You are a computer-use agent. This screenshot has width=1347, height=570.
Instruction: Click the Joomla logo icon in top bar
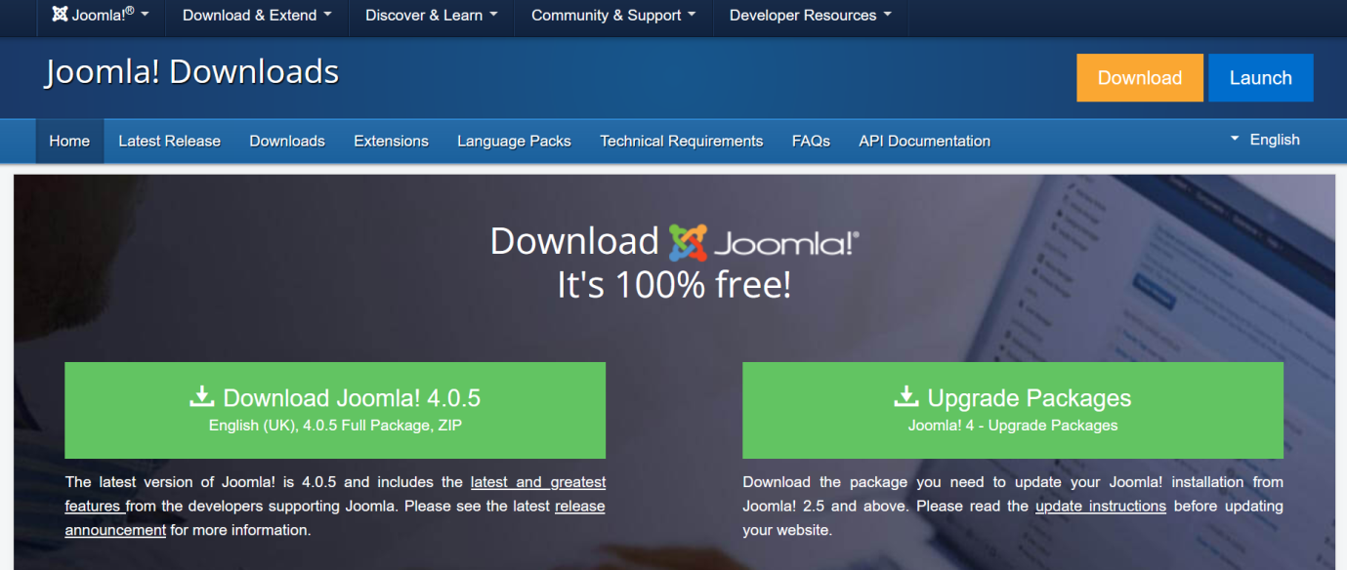(x=60, y=15)
